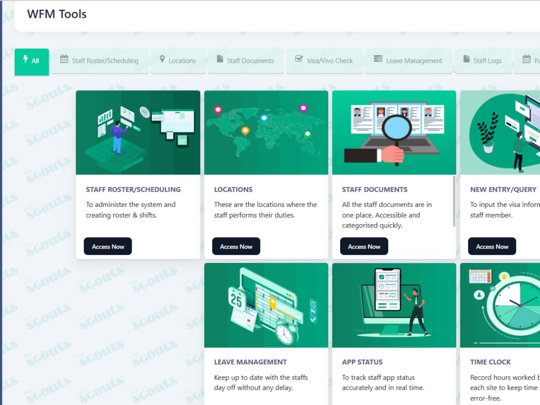Click text 'To input the visa' in New Entry/Query
The width and height of the screenshot is (540, 405).
tap(495, 205)
